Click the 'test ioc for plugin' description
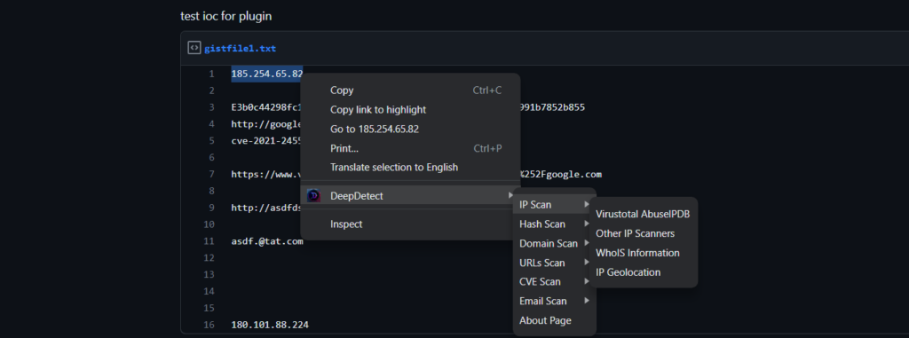This screenshot has height=338, width=909. tap(226, 17)
